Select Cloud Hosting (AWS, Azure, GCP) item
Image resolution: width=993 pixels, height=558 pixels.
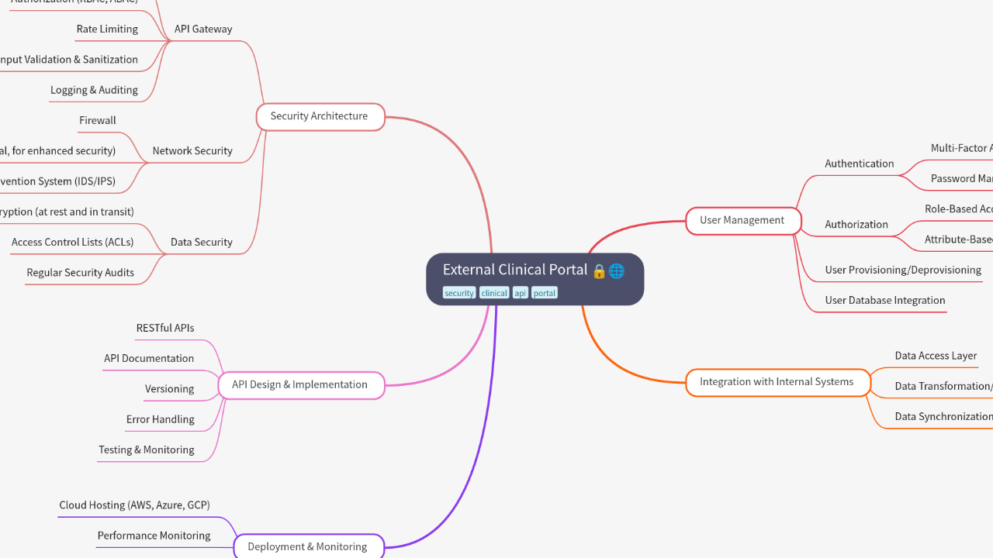134,505
